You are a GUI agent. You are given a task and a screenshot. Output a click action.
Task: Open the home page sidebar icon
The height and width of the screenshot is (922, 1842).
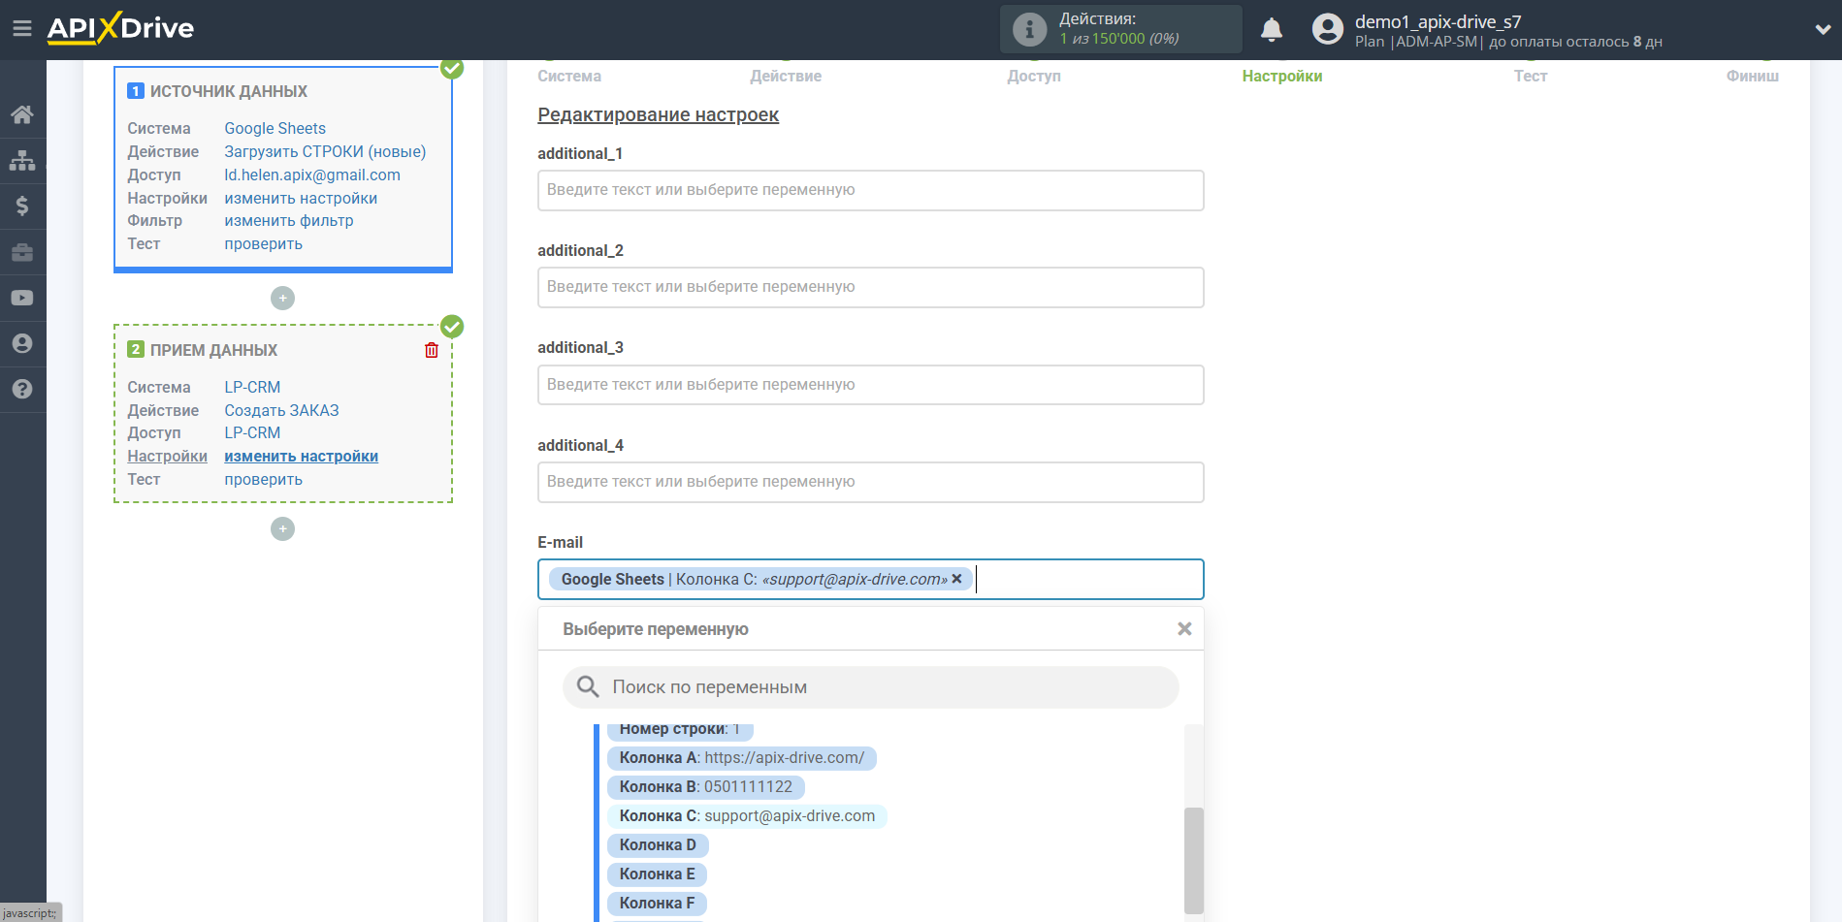click(x=22, y=114)
